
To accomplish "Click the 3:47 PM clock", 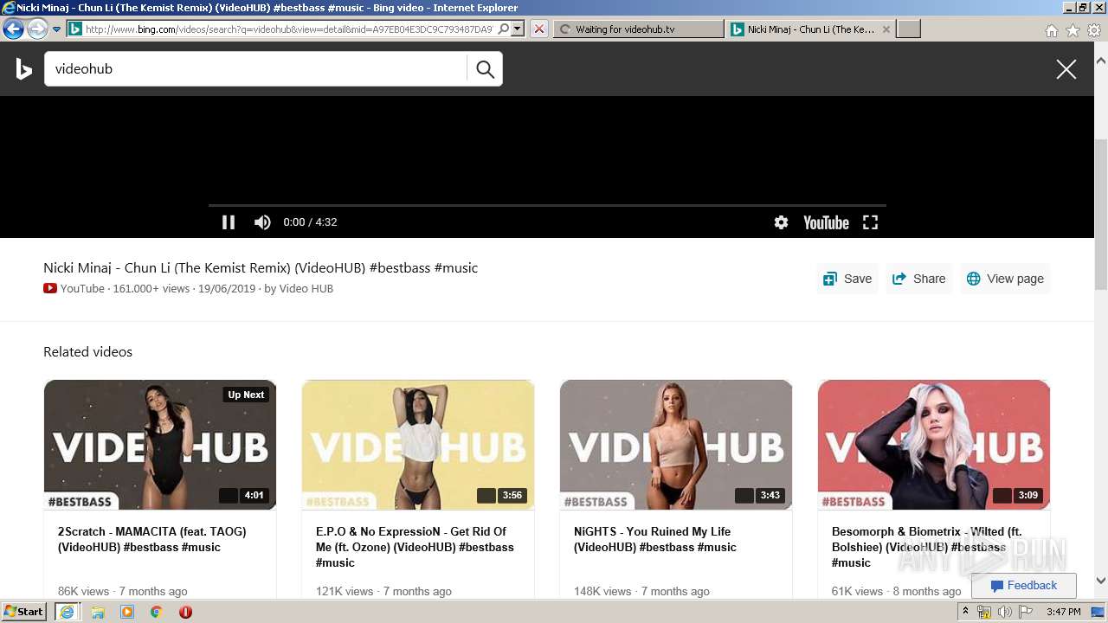I will [x=1064, y=612].
